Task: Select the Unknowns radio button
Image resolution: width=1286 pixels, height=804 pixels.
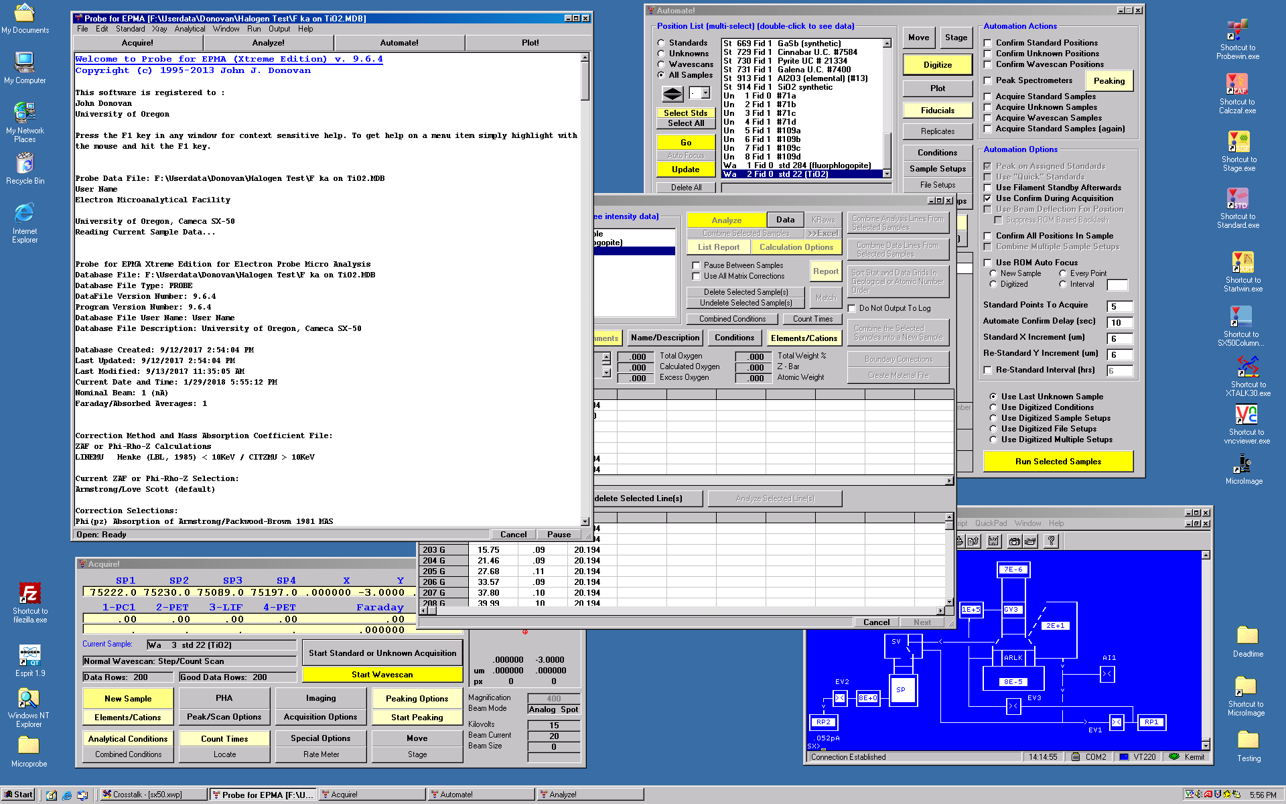Action: (661, 54)
